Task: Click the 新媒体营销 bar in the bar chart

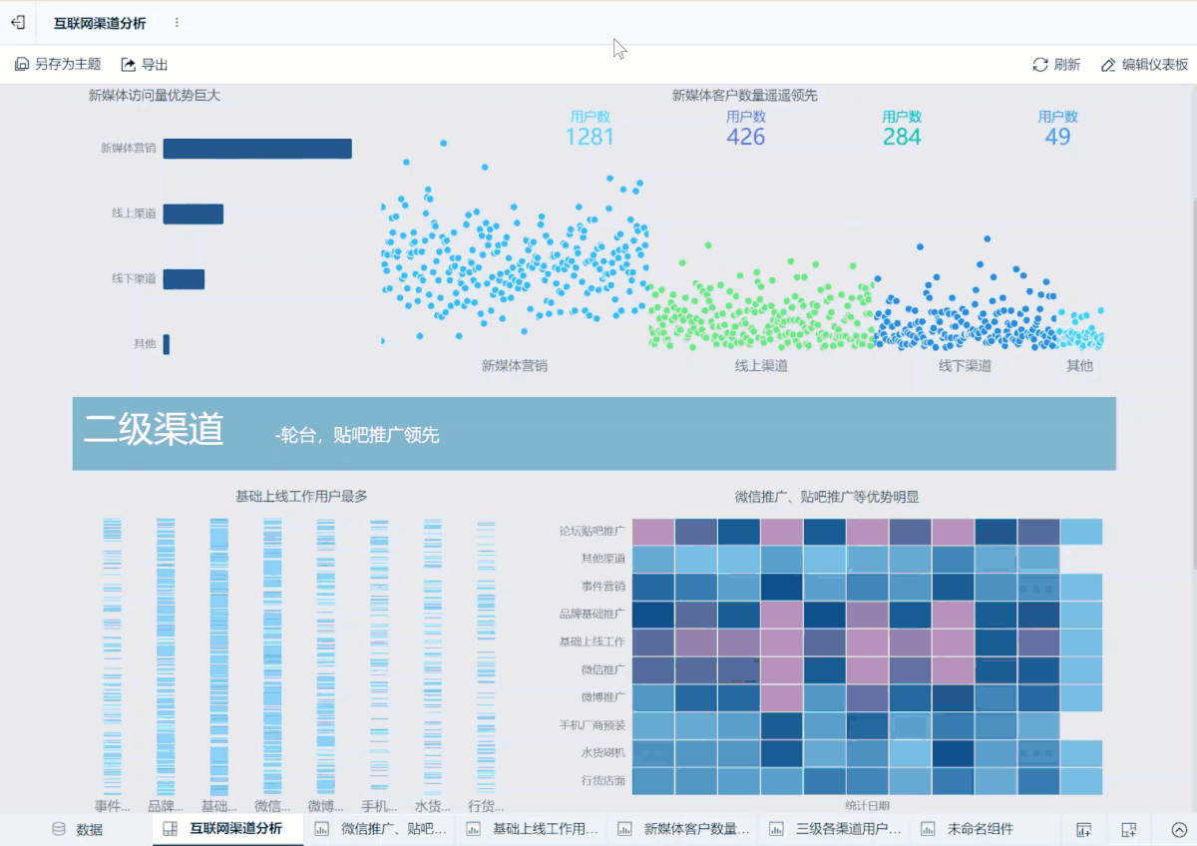Action: click(257, 149)
